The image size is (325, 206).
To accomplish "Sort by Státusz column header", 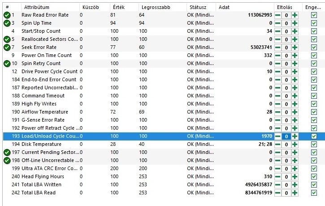I will (201, 7).
